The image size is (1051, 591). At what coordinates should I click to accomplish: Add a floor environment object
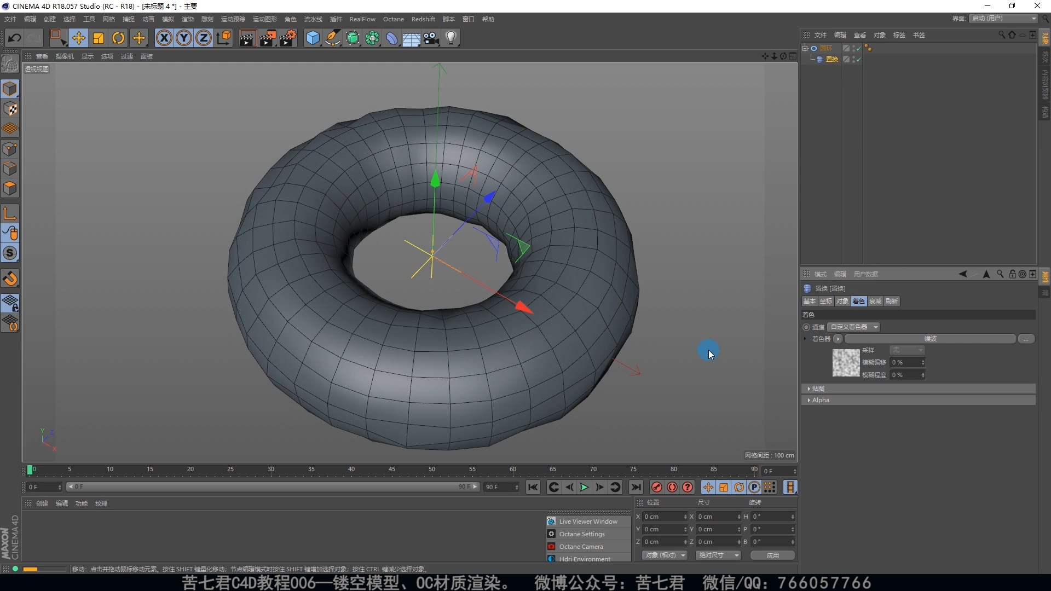412,38
